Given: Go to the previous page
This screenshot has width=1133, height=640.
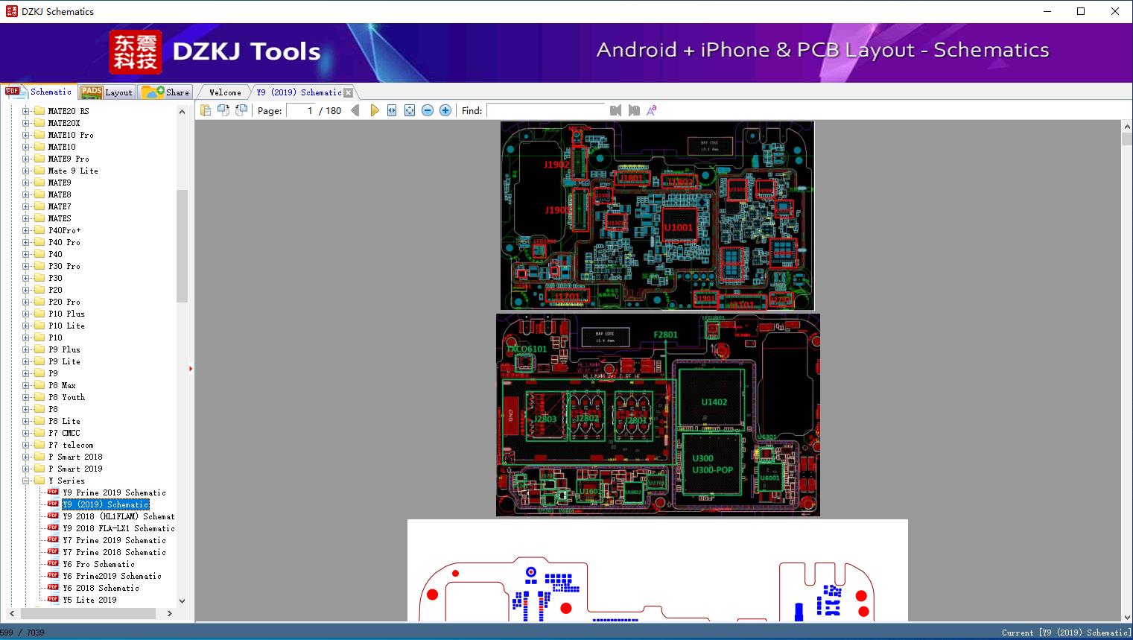Looking at the screenshot, I should [x=355, y=110].
